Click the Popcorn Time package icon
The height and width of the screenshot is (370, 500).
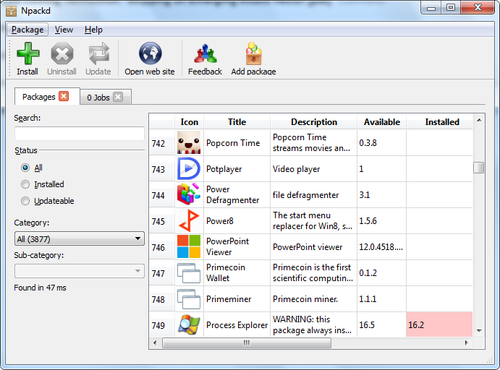189,142
